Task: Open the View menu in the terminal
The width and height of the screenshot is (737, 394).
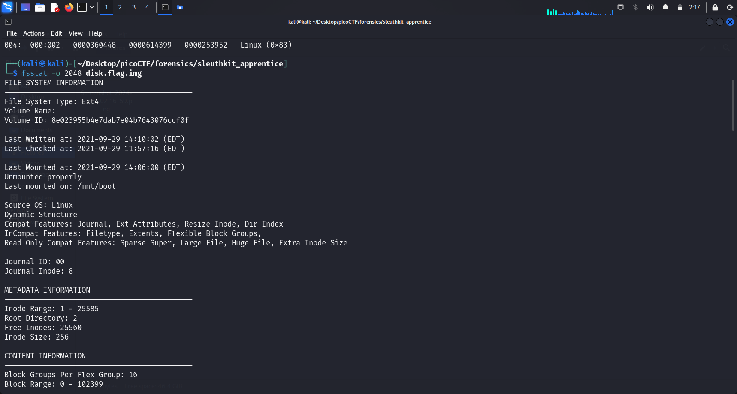Action: [x=75, y=33]
